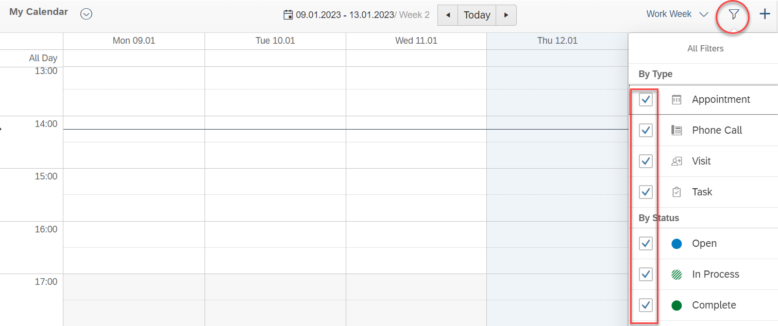Click the filter funnel icon

coord(734,15)
